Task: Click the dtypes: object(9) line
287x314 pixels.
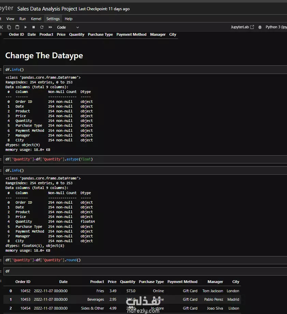Action: (x=22, y=145)
